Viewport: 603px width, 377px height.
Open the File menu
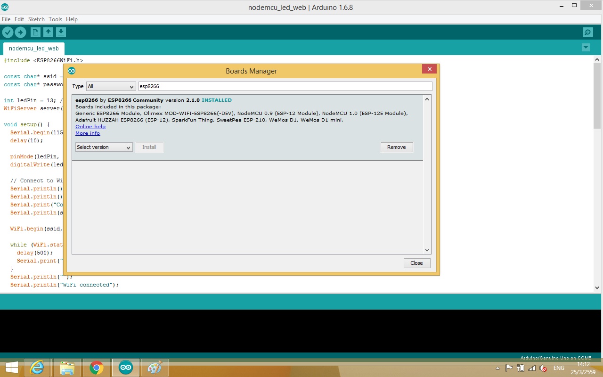[x=6, y=19]
